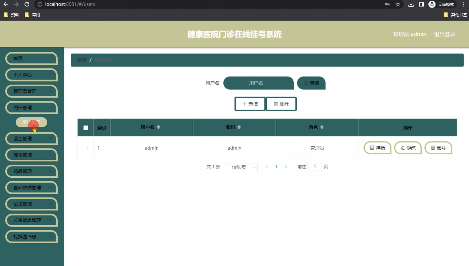Click the 删除 button above the table
The width and height of the screenshot is (469, 266).
tap(281, 104)
